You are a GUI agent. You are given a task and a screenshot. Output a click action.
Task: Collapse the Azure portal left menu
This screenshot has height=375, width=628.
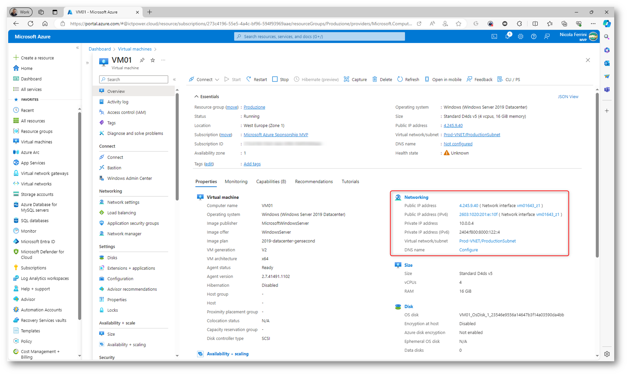pos(77,48)
